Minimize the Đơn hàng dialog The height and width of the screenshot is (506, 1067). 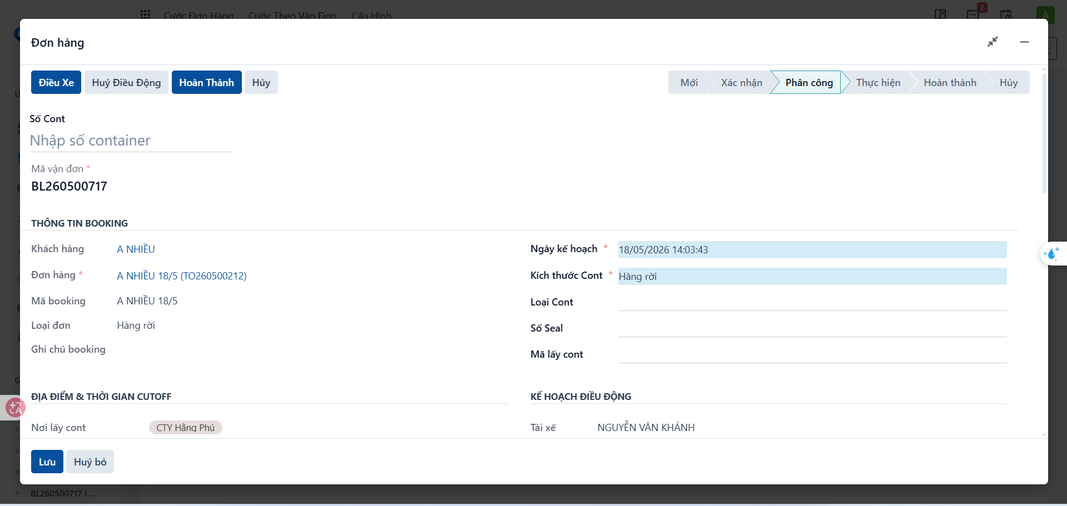tap(1024, 42)
